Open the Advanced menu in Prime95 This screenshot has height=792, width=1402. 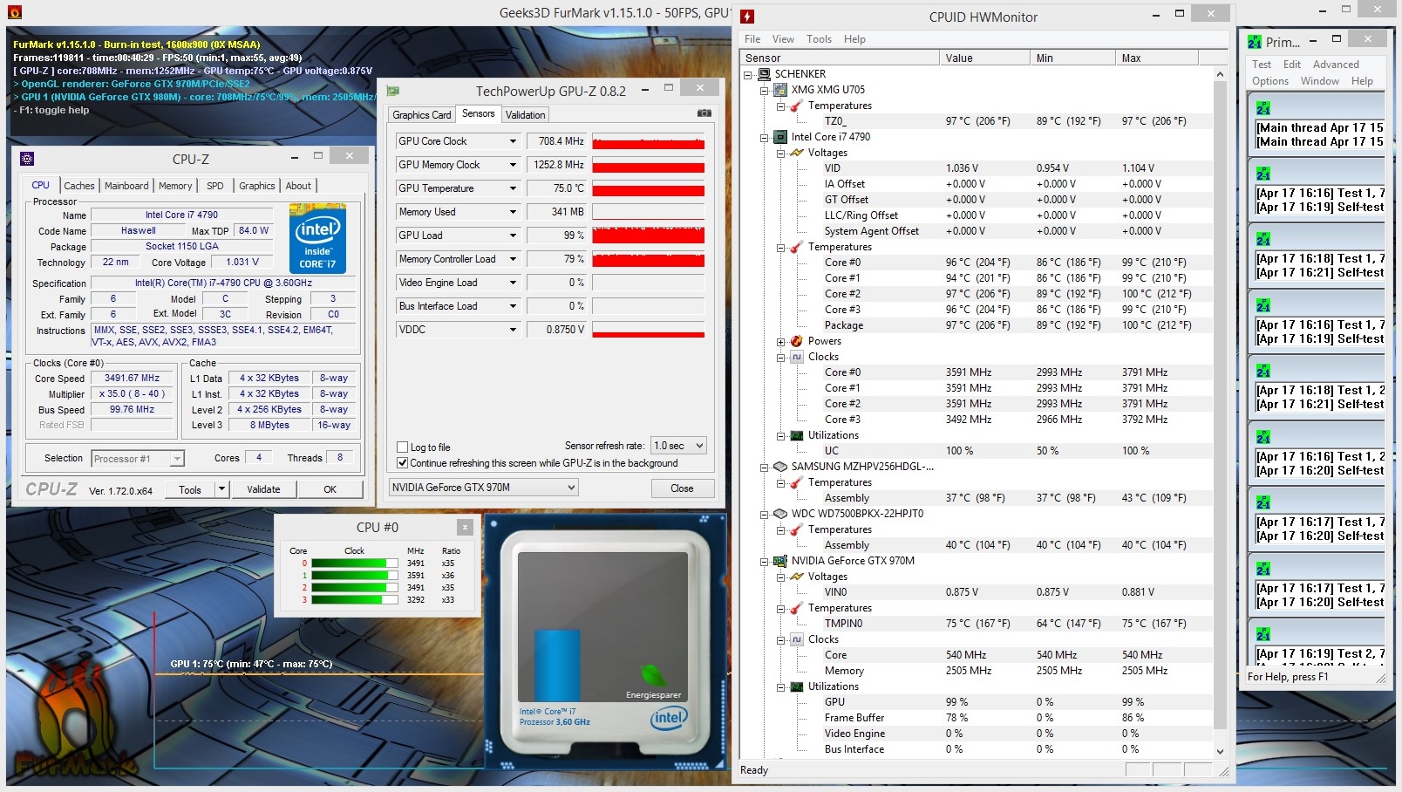coord(1336,65)
